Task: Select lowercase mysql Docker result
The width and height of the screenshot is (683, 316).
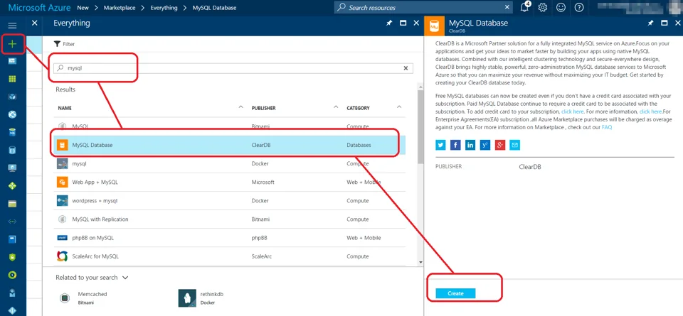Action: tap(231, 164)
